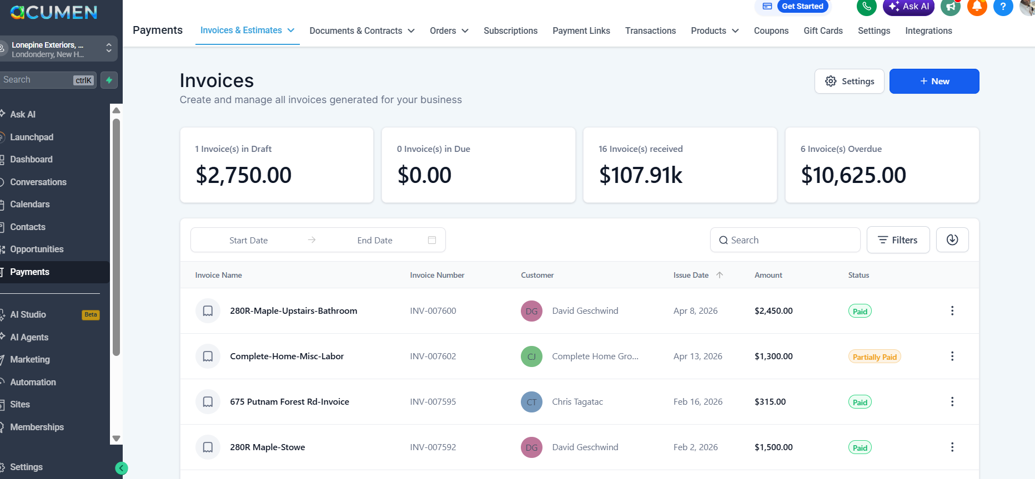Click bookmark icon for 675 Putnam Forest Rd-Invoice

(x=208, y=402)
